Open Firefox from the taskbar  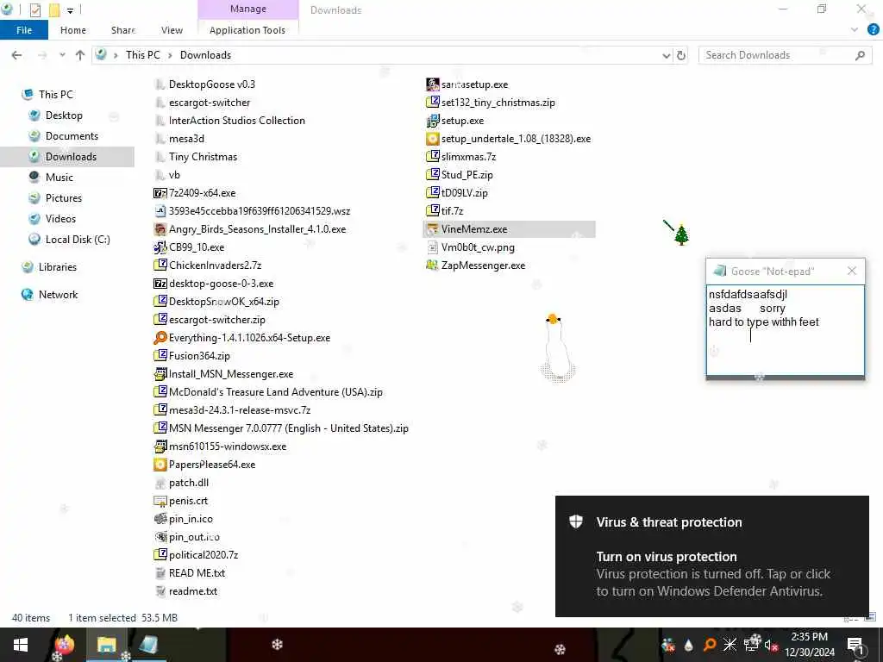click(x=64, y=645)
